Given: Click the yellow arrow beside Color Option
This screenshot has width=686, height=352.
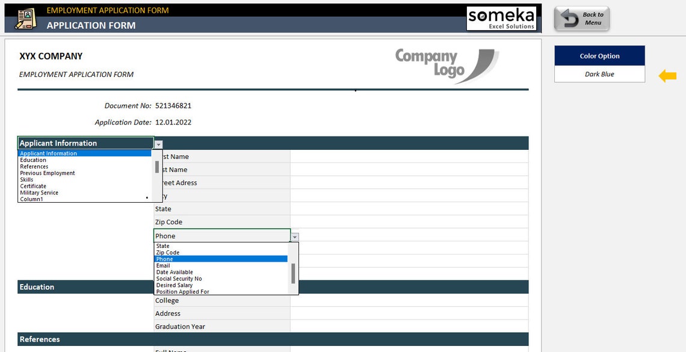Looking at the screenshot, I should pos(666,75).
